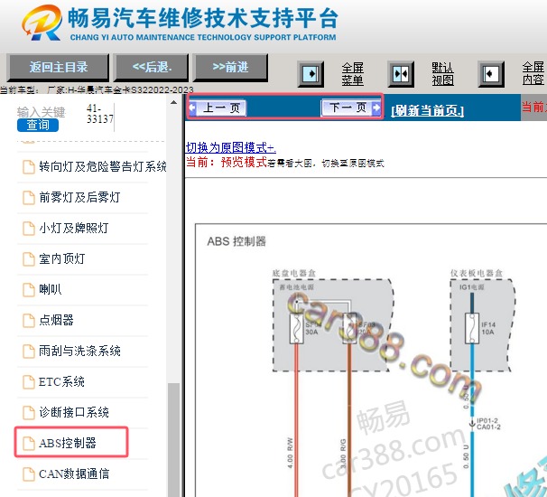
Task: Click the 全屏内容 label
Action: 533,73
